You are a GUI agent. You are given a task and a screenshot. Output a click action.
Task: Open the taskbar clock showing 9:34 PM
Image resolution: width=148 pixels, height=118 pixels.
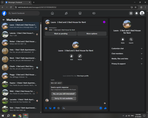(138, 116)
